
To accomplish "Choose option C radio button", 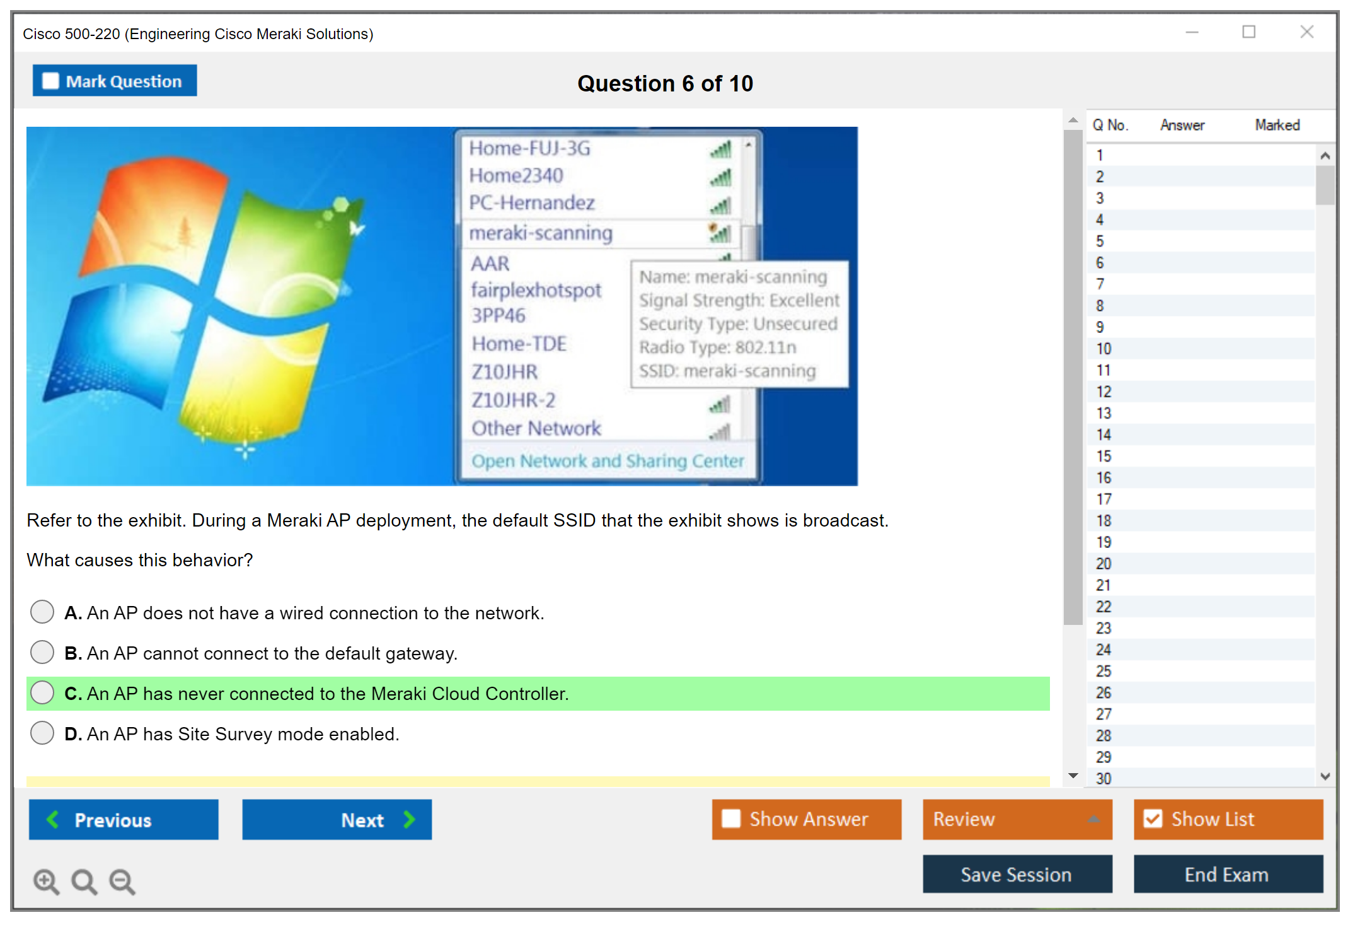I will pyautogui.click(x=42, y=692).
